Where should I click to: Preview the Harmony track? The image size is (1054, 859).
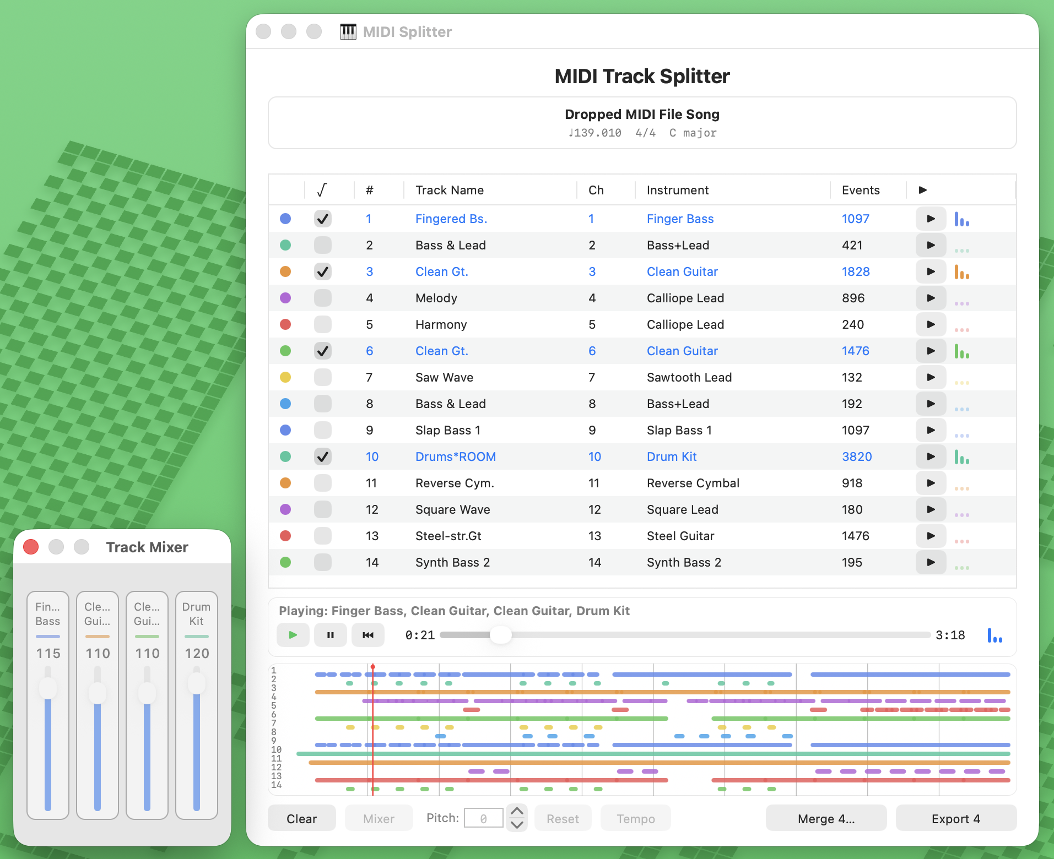931,324
